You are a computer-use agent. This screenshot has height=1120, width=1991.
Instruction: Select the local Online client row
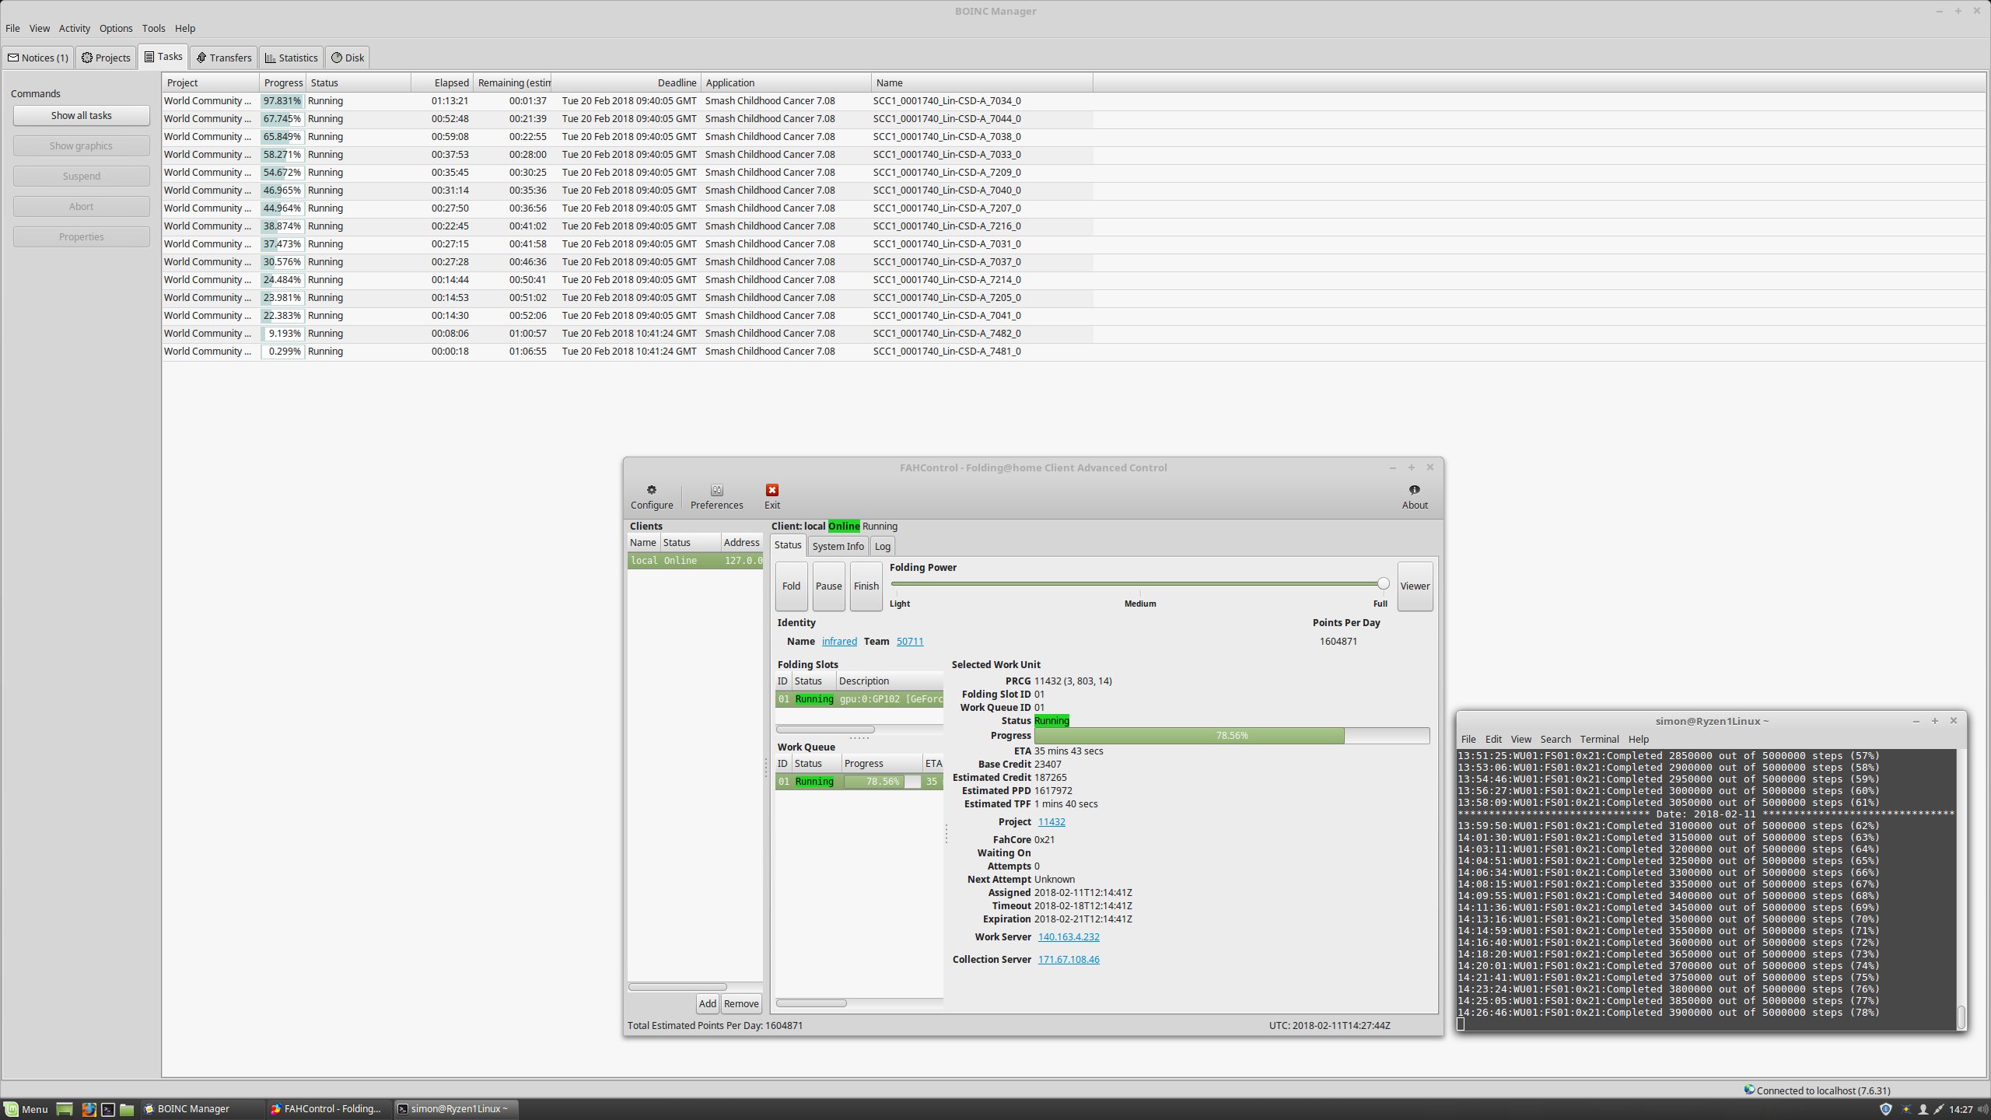pos(695,561)
